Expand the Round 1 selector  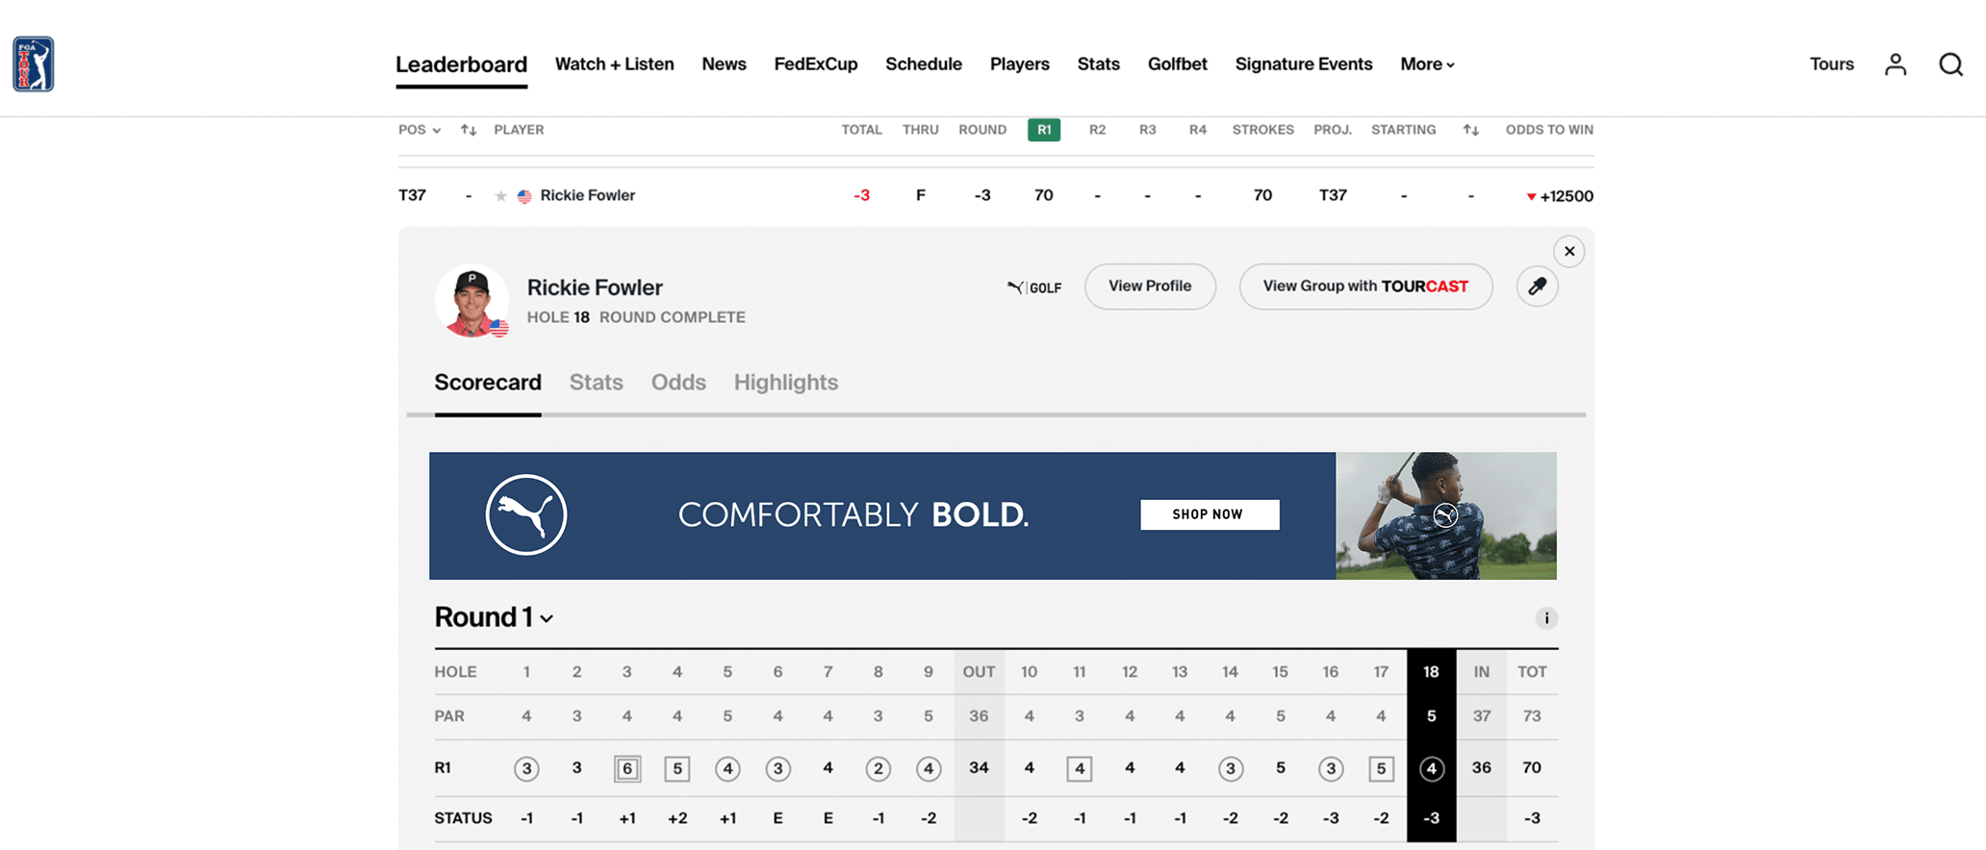(494, 617)
